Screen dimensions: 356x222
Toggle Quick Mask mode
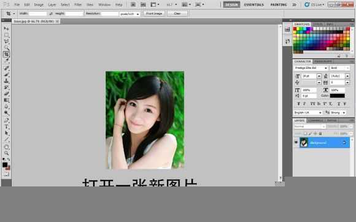[x=6, y=174]
